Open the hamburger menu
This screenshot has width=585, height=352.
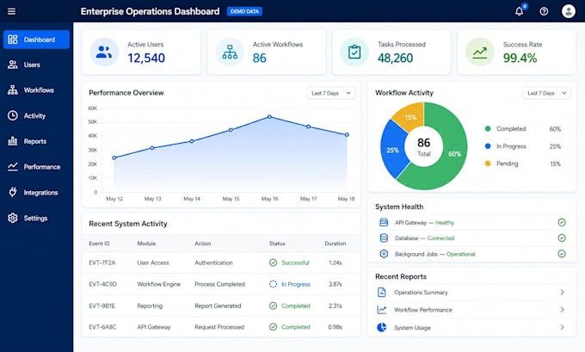coord(11,11)
